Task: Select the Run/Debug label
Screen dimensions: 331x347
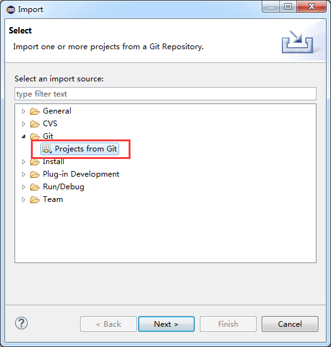Action: tap(64, 187)
